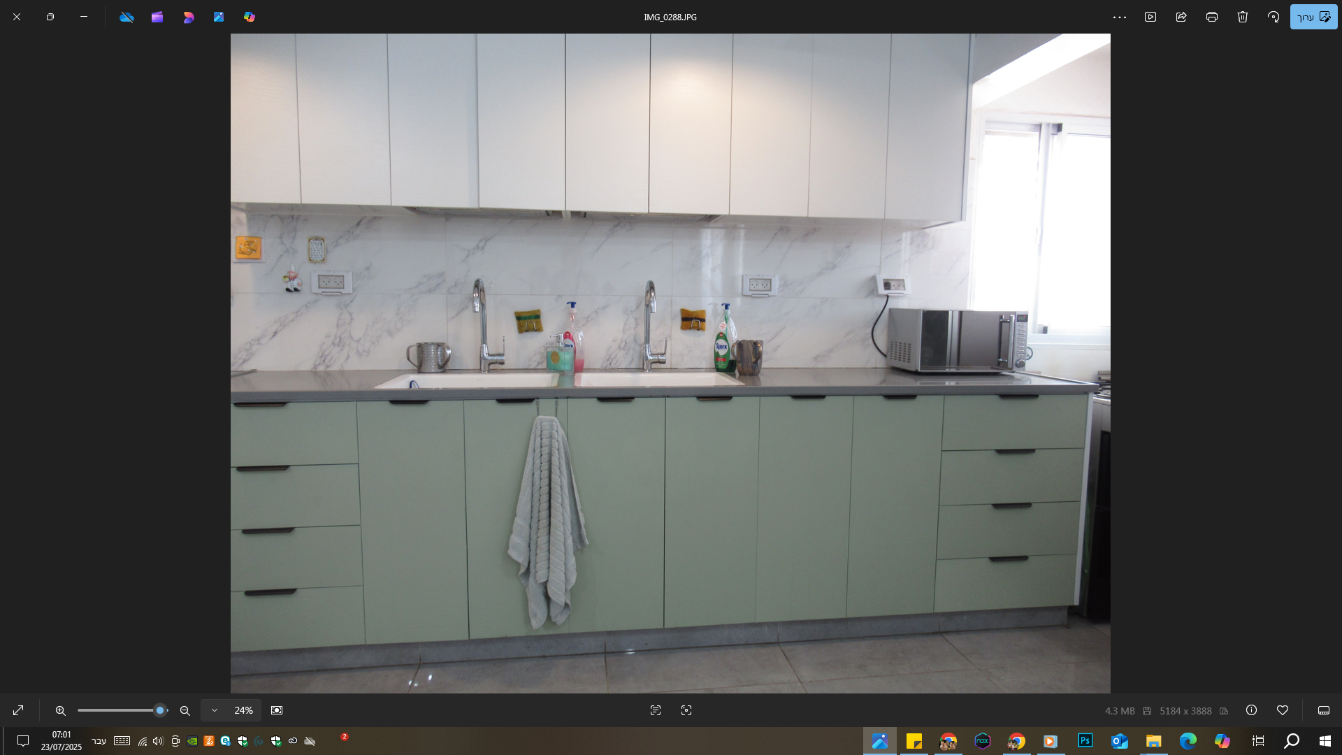Open the Share dialog

[x=1181, y=17]
